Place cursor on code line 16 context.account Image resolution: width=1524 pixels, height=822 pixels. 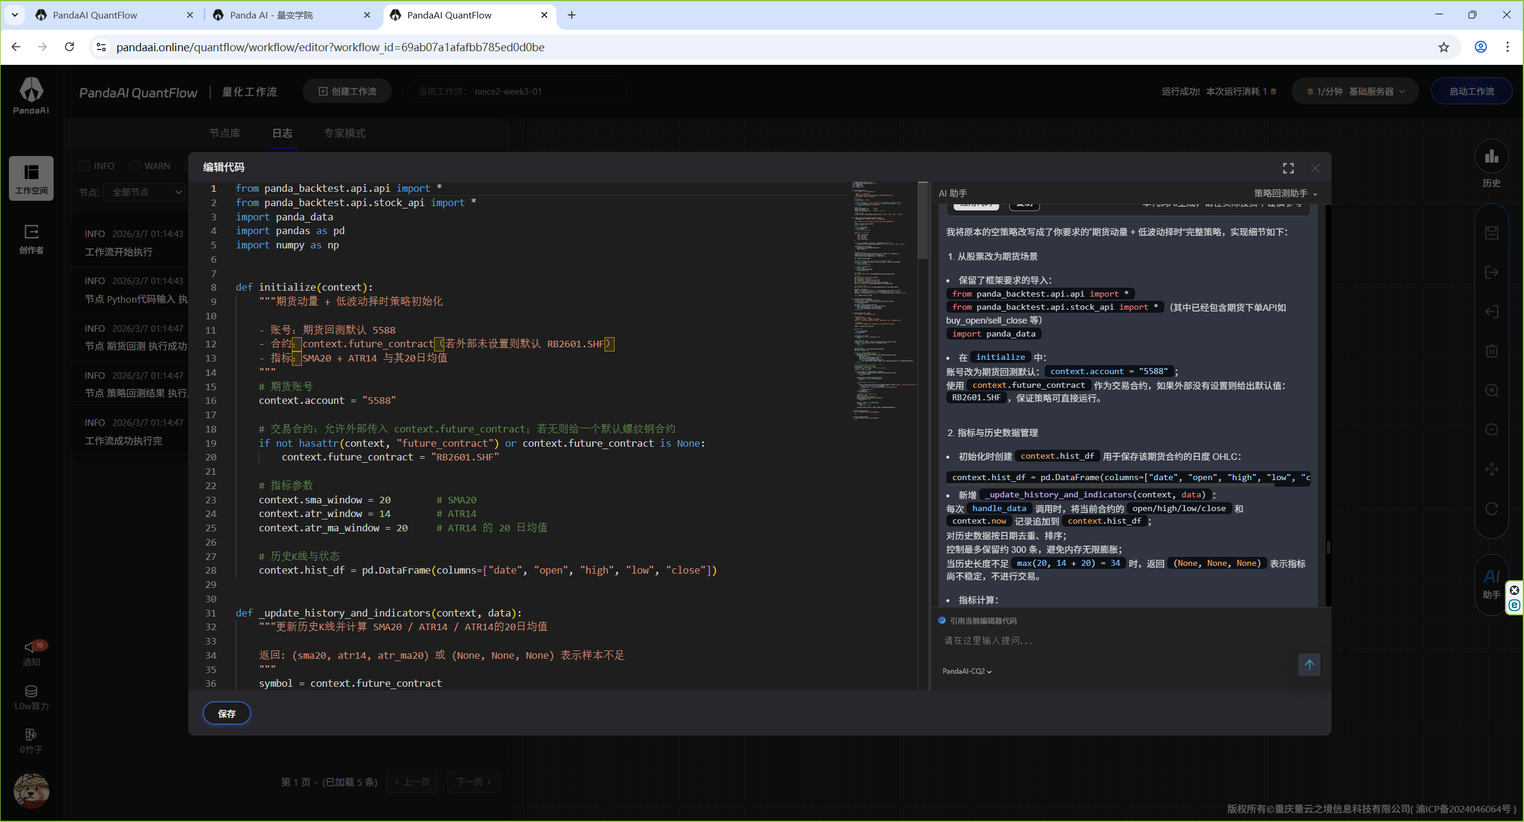pyautogui.click(x=327, y=400)
